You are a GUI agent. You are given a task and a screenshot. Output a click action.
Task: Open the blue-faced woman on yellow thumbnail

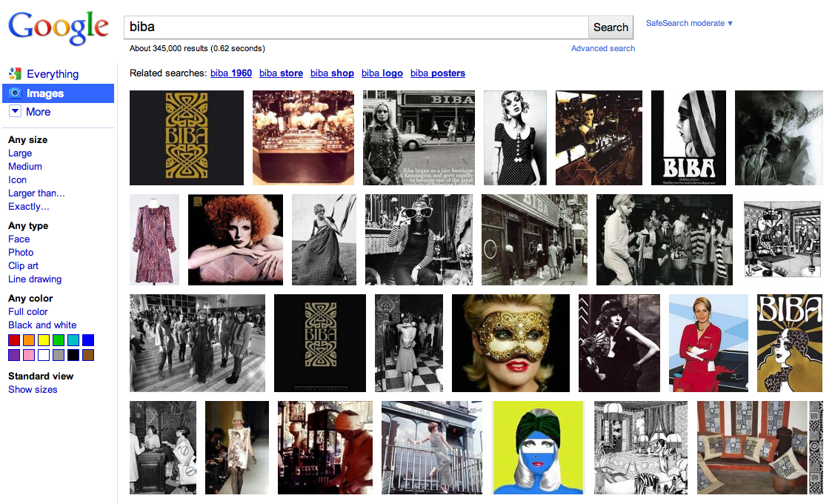point(538,448)
